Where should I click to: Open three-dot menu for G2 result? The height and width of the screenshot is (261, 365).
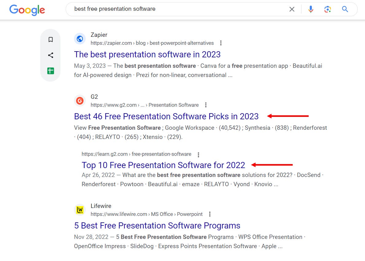tap(206, 105)
